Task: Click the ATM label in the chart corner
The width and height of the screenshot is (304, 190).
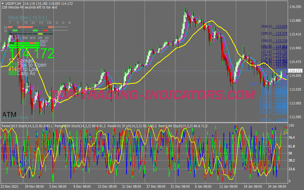Action: pyautogui.click(x=9, y=115)
